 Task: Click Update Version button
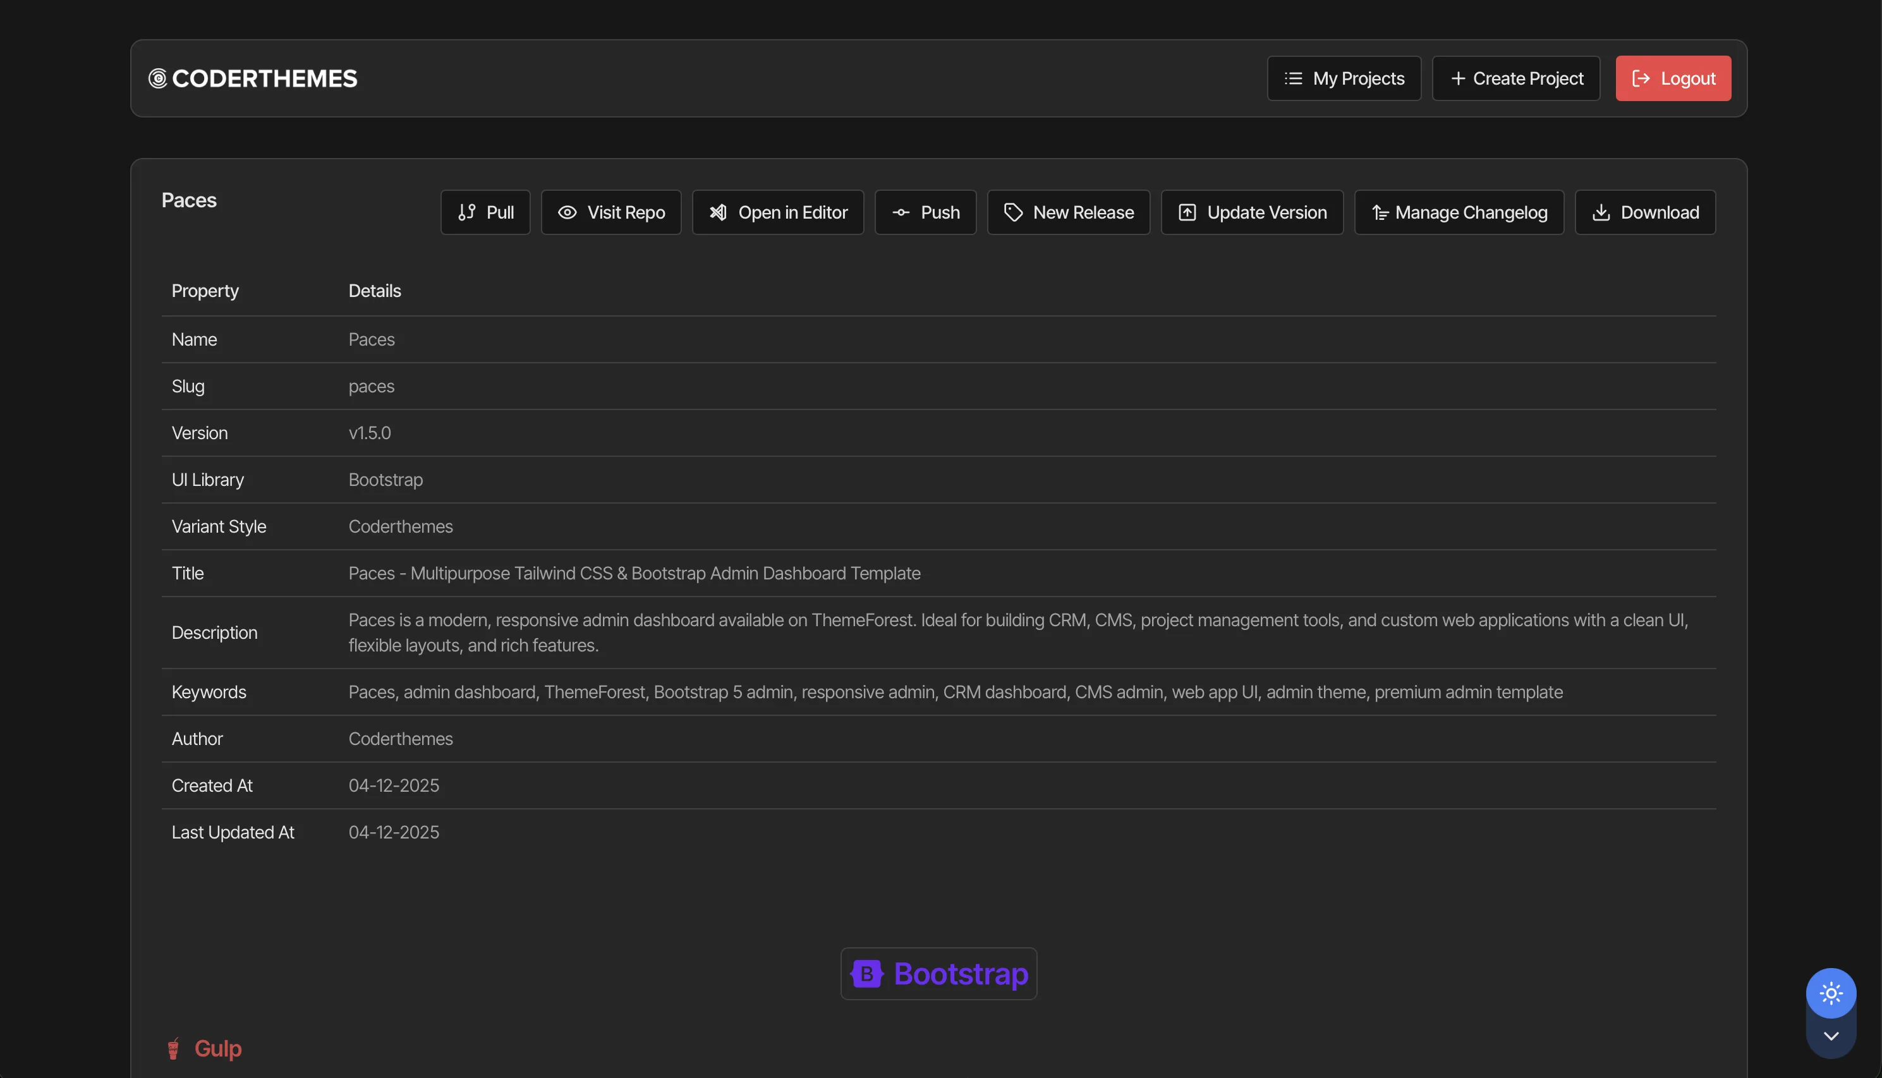(x=1251, y=212)
